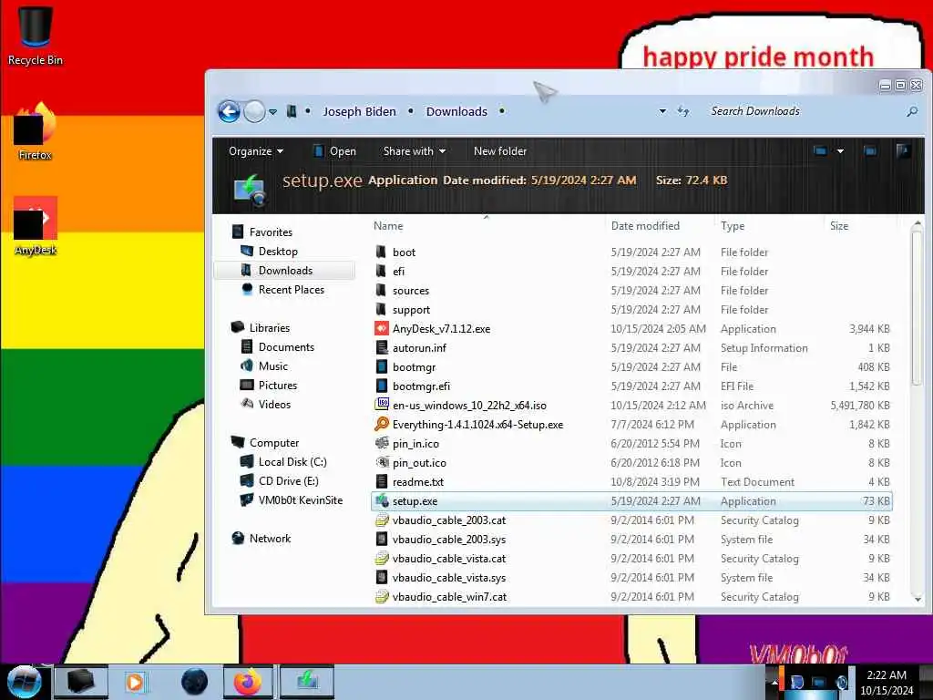Open the Recycle Bin desktop icon
This screenshot has height=700, width=933.
pos(36,35)
